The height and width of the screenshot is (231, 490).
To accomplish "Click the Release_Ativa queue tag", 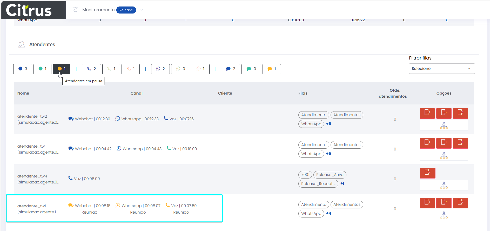I will click(x=330, y=175).
